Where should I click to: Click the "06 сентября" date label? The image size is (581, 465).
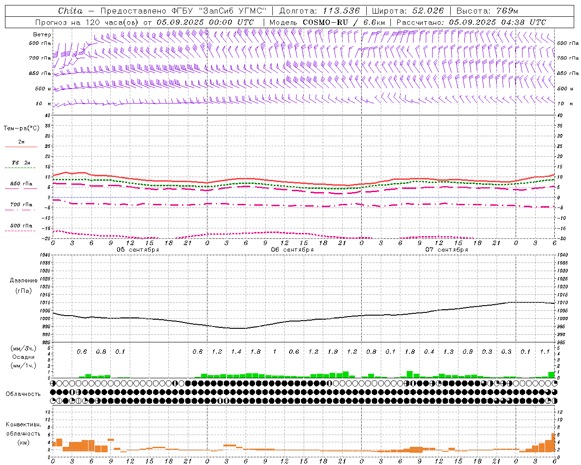pos(292,250)
